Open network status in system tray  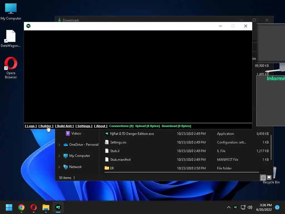point(243,207)
